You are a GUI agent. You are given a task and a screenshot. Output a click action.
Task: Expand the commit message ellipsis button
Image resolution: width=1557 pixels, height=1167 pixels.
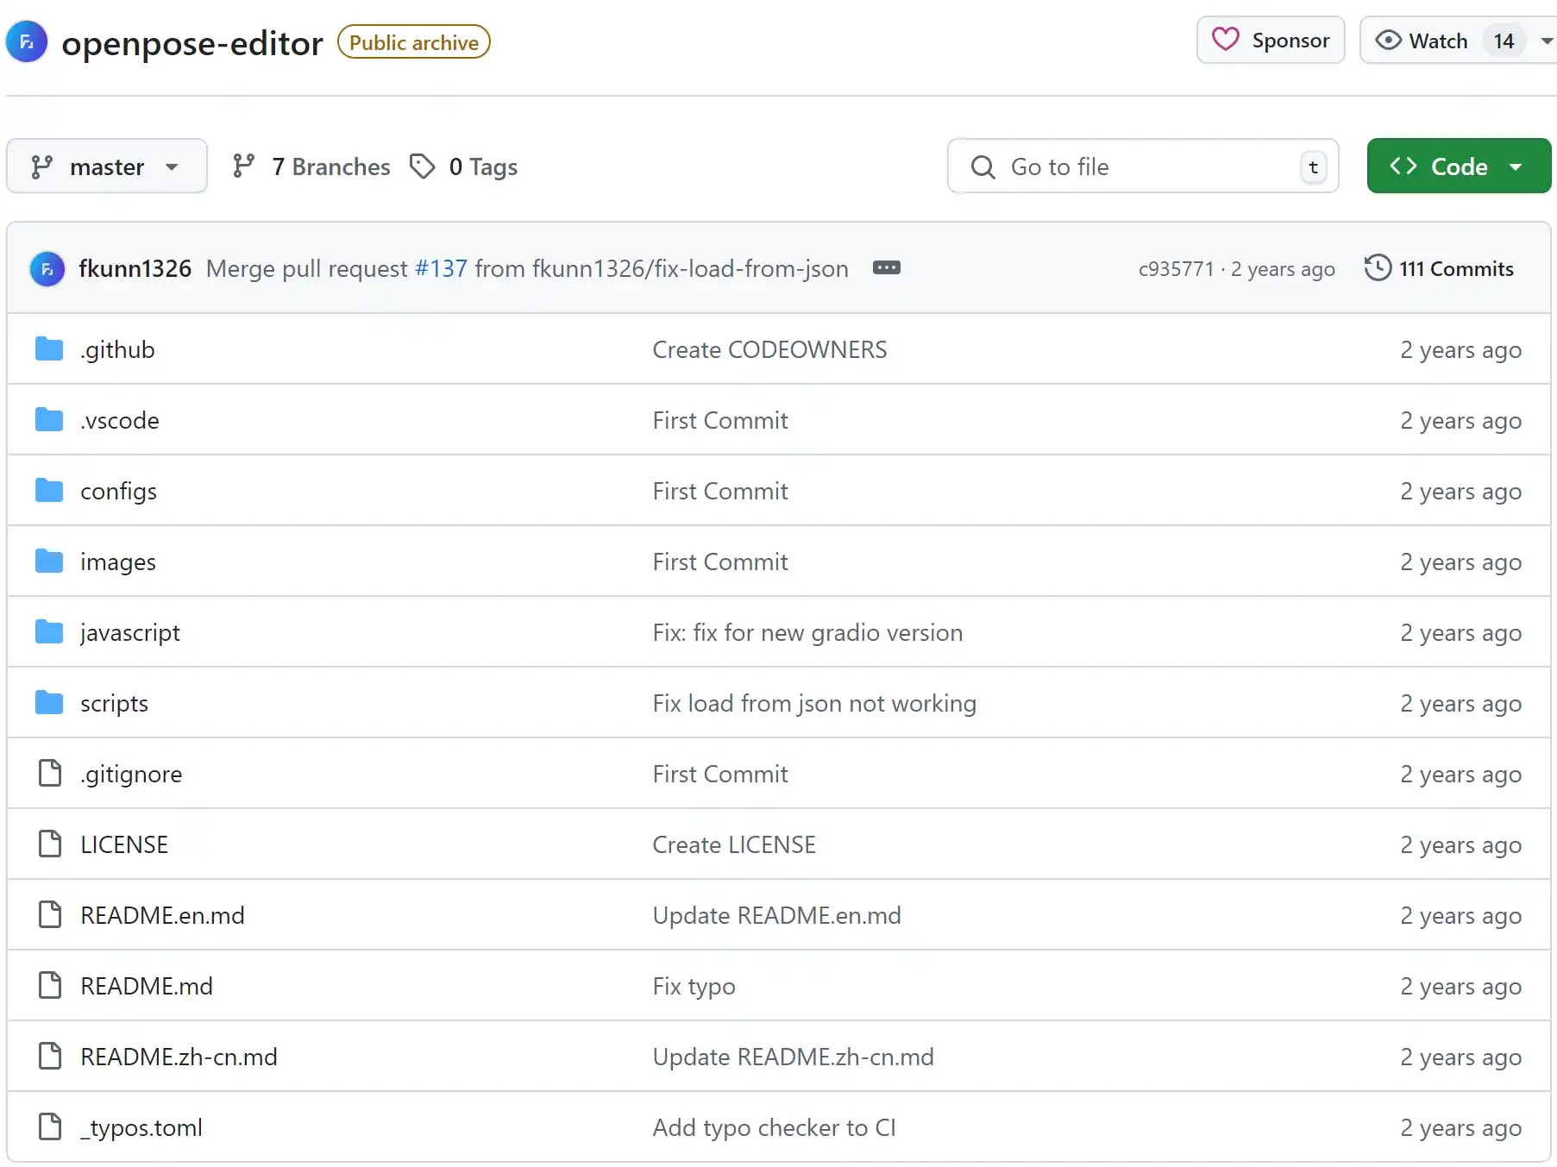(886, 267)
